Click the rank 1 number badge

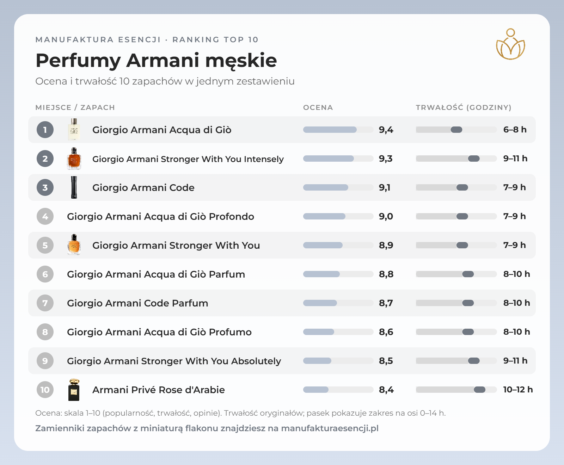point(45,130)
